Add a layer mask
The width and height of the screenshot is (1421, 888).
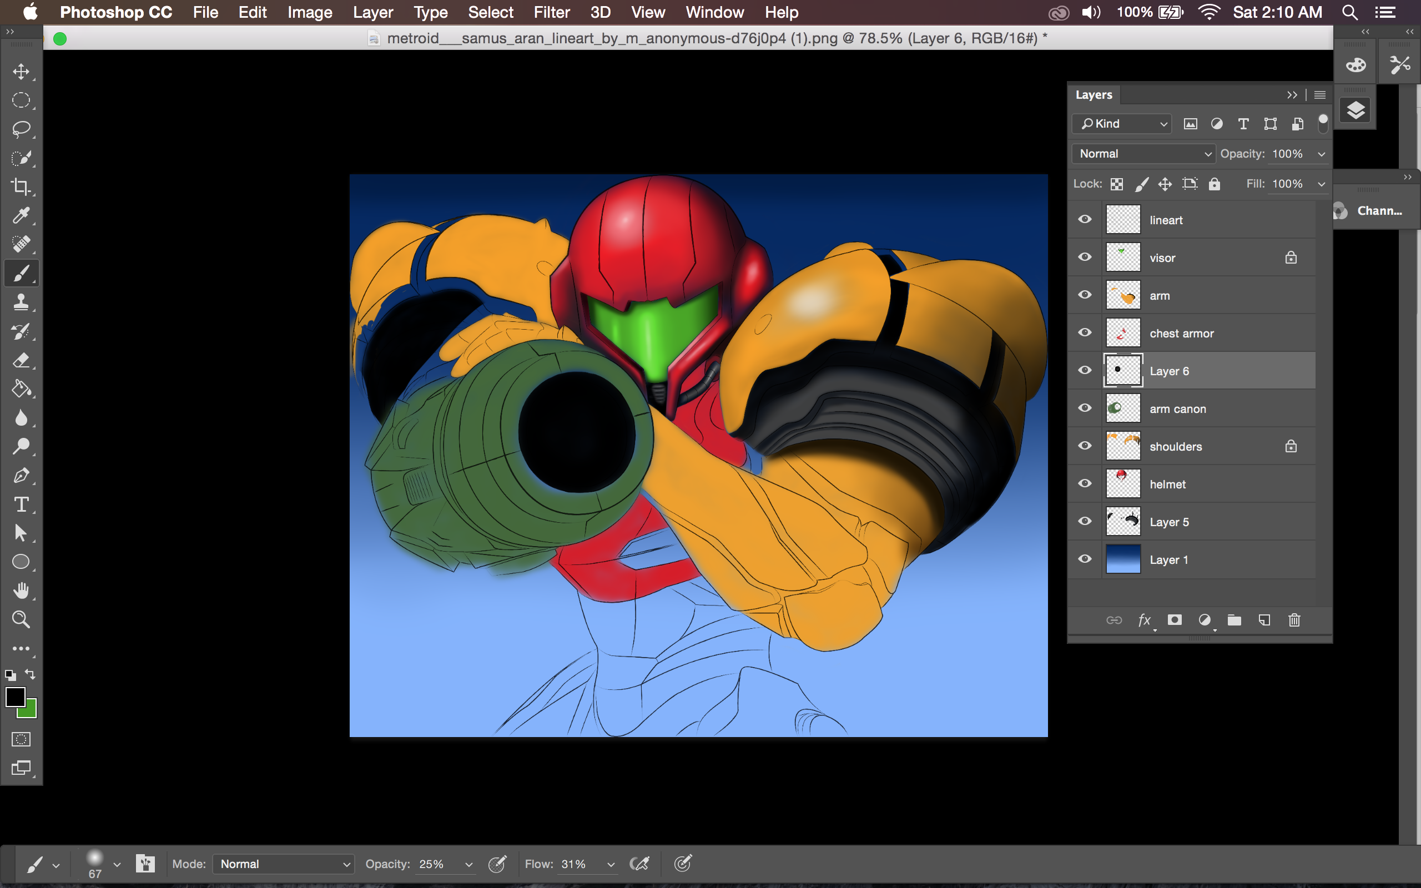coord(1175,620)
